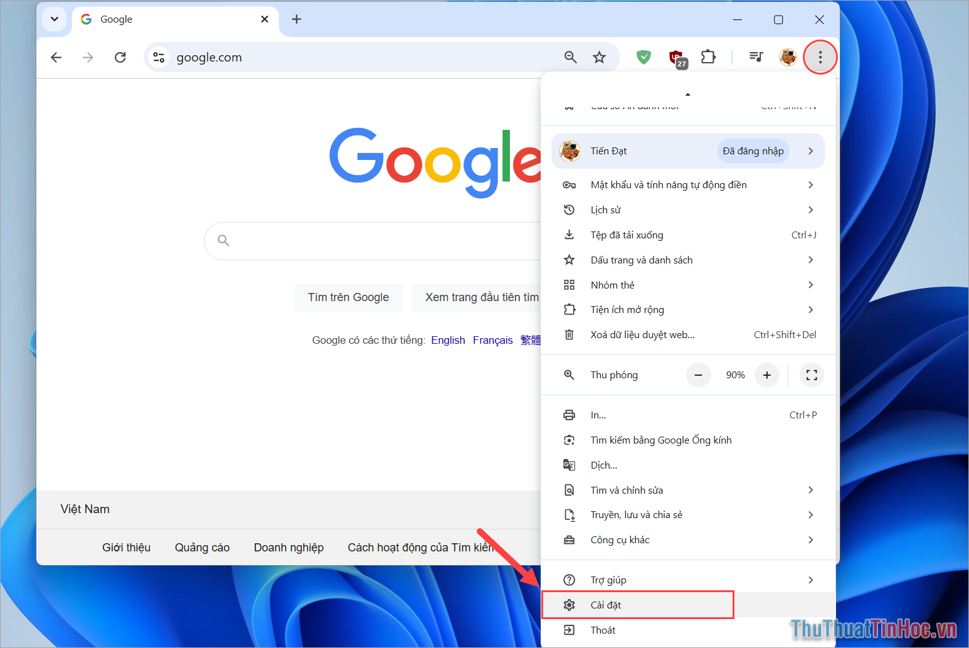The image size is (969, 648).
Task: Click the back navigation arrow
Action: click(56, 57)
